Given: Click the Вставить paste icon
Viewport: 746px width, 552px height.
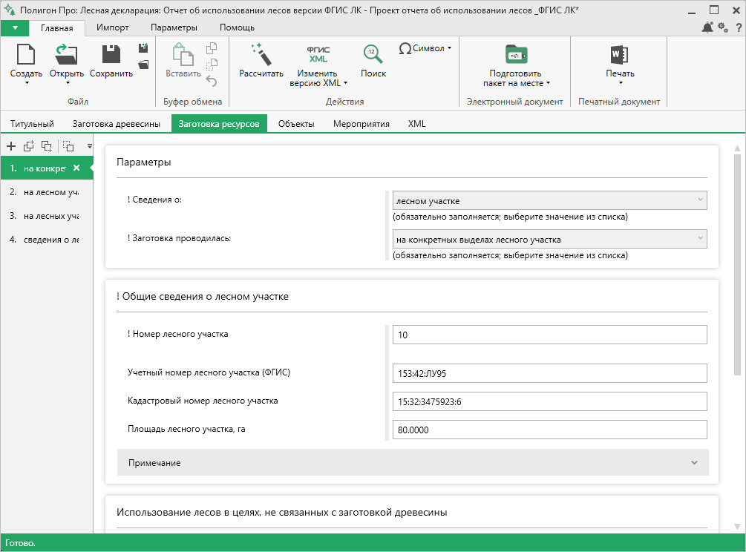Looking at the screenshot, I should [183, 53].
